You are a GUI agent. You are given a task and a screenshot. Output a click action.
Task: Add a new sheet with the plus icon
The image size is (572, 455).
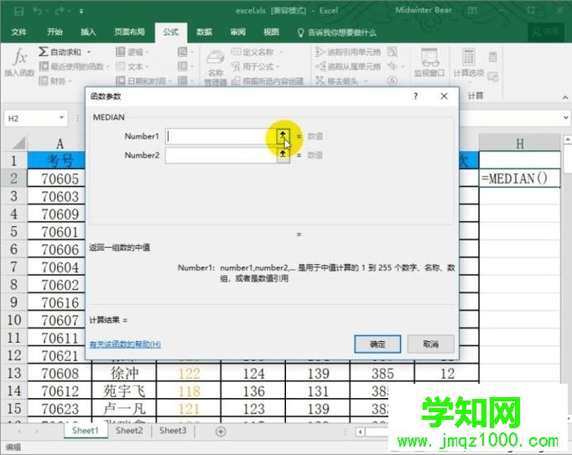(x=221, y=432)
